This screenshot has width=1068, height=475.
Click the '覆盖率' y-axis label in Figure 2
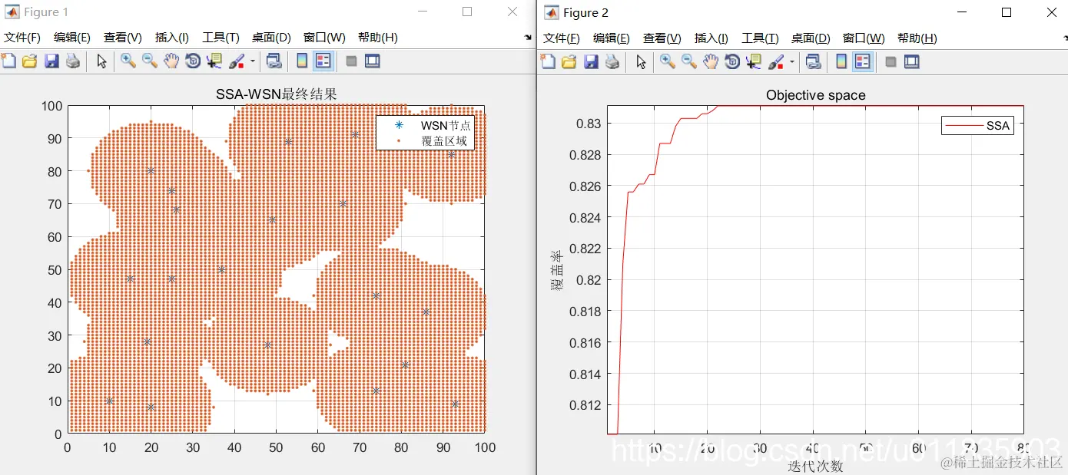(556, 270)
